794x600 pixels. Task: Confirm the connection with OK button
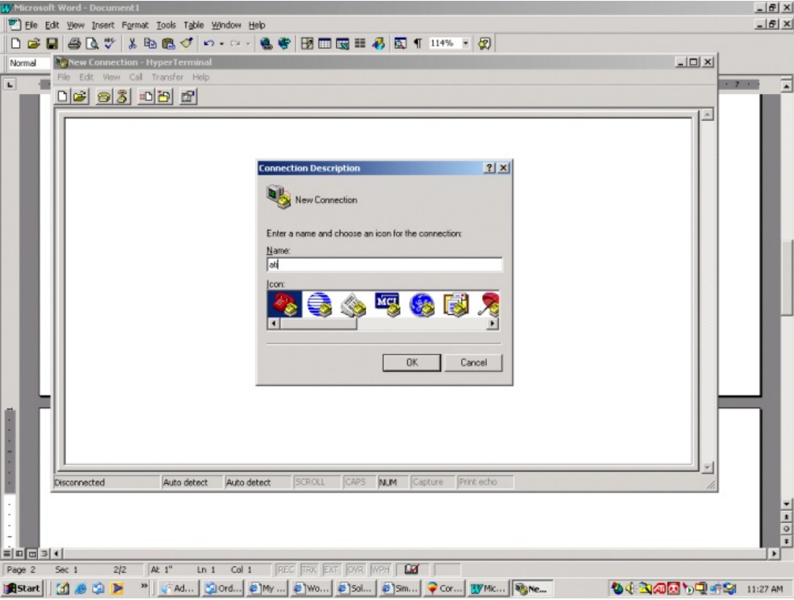[412, 362]
